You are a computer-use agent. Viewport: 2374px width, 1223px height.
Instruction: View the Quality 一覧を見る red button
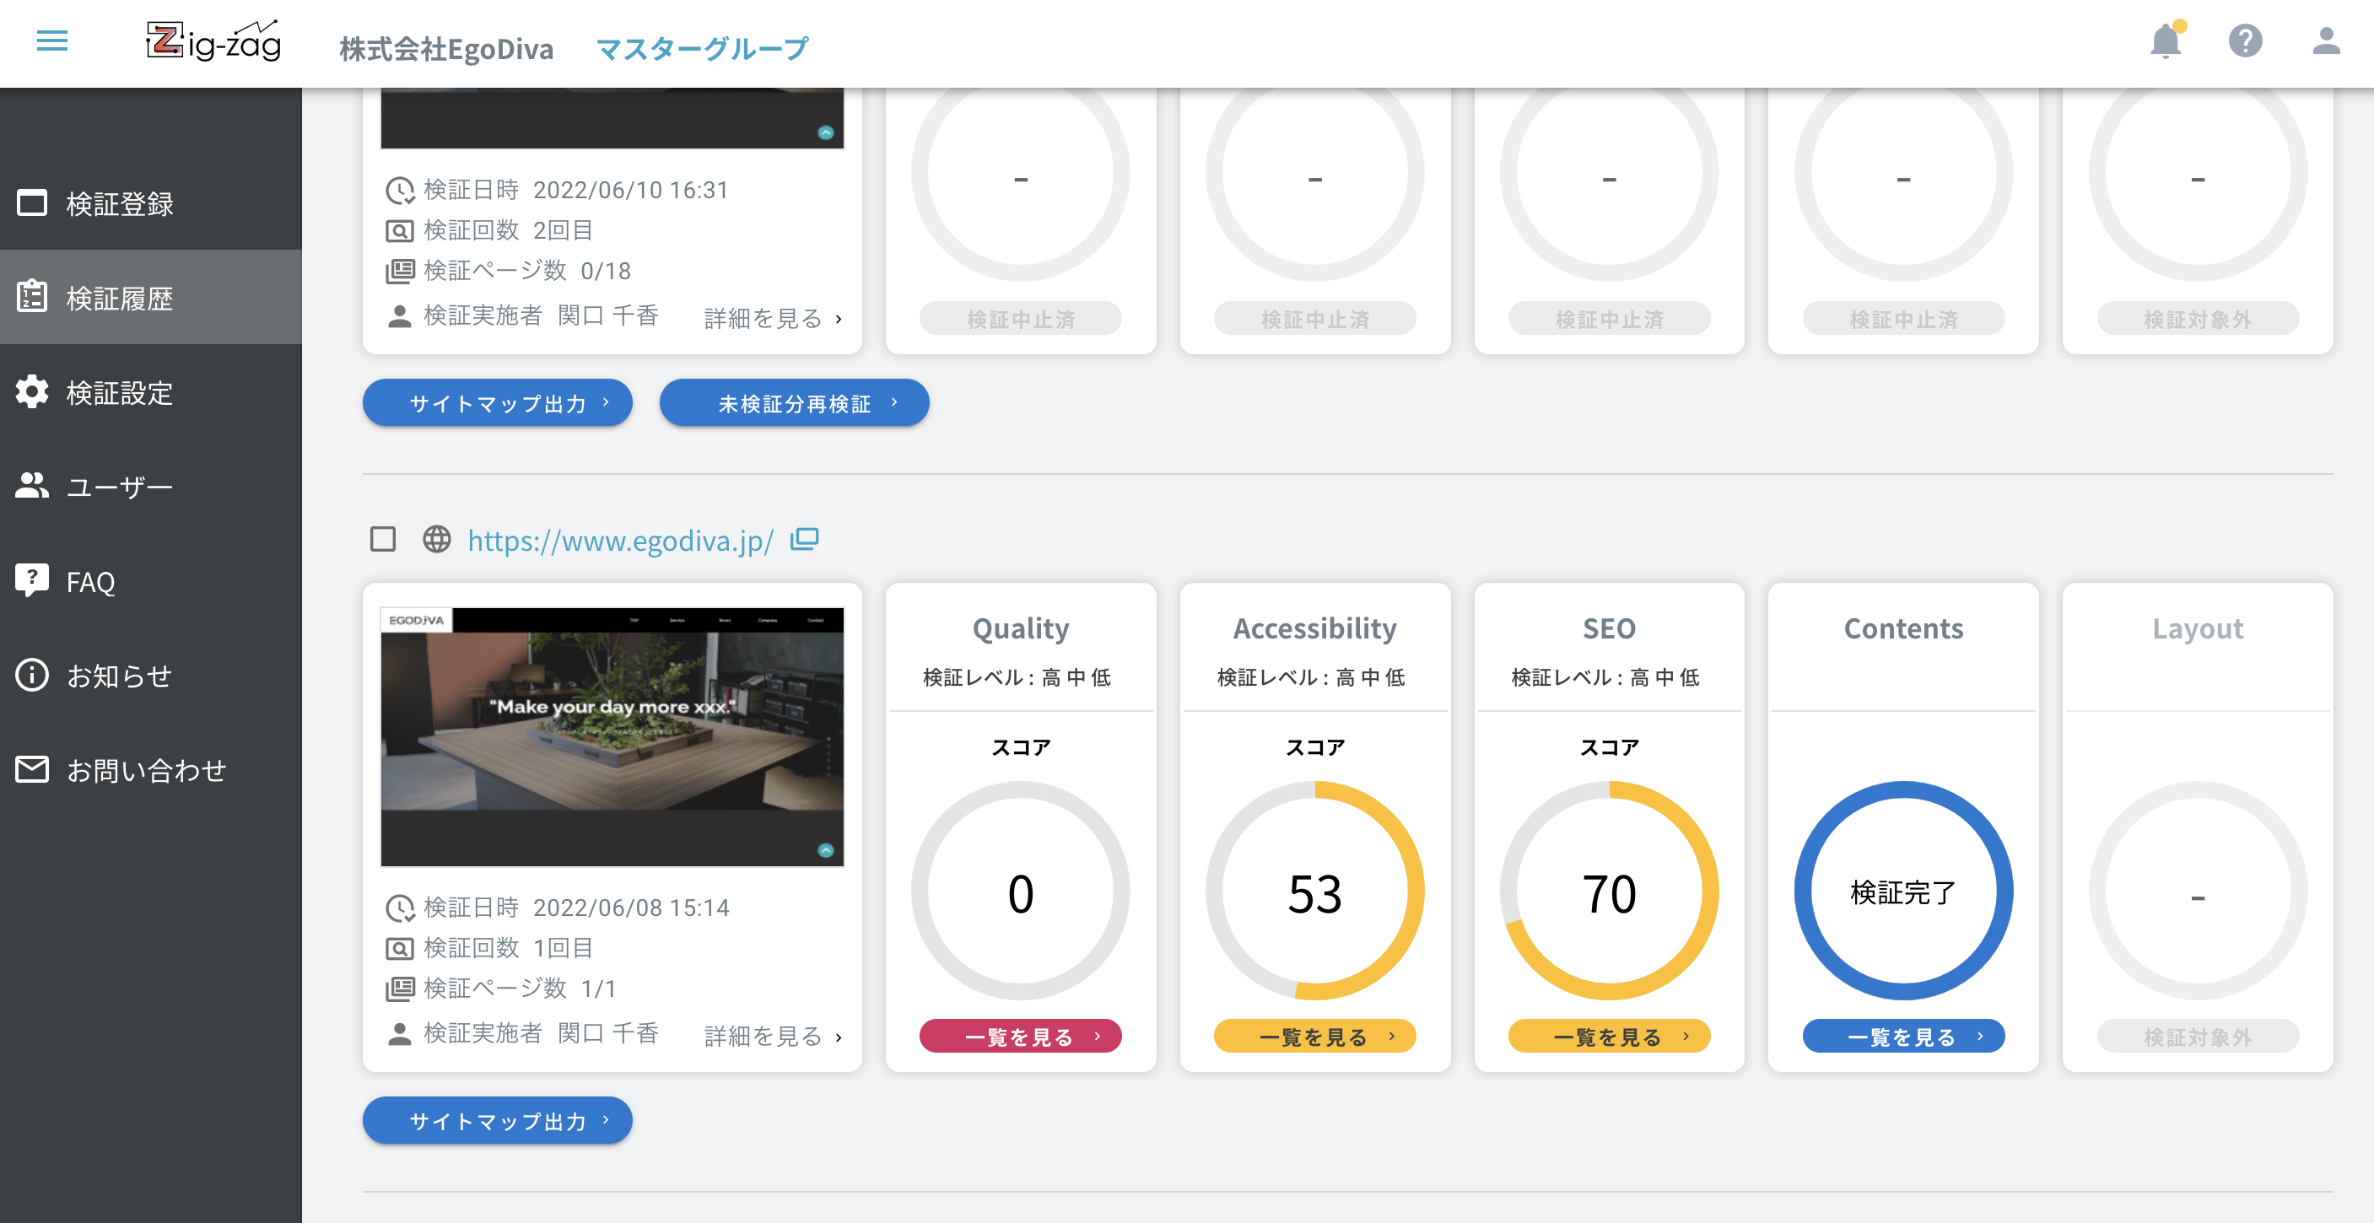pyautogui.click(x=1020, y=1036)
